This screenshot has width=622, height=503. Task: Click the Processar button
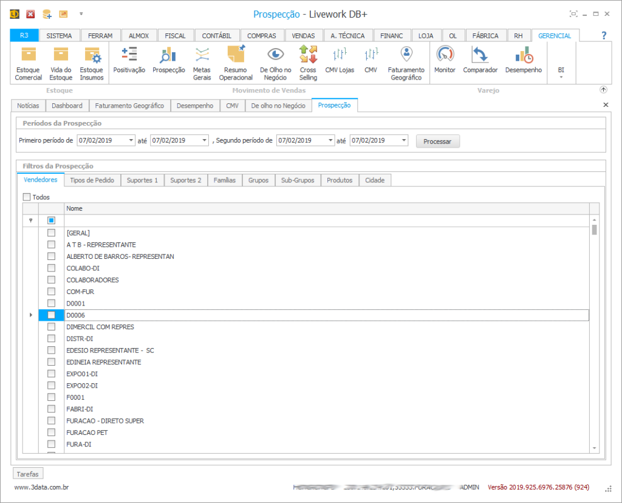coord(437,142)
